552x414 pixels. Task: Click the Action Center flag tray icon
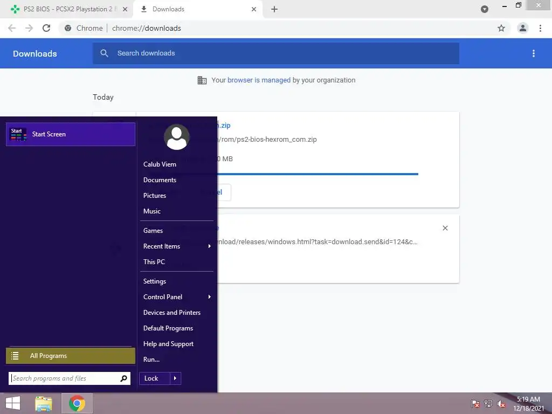click(475, 404)
